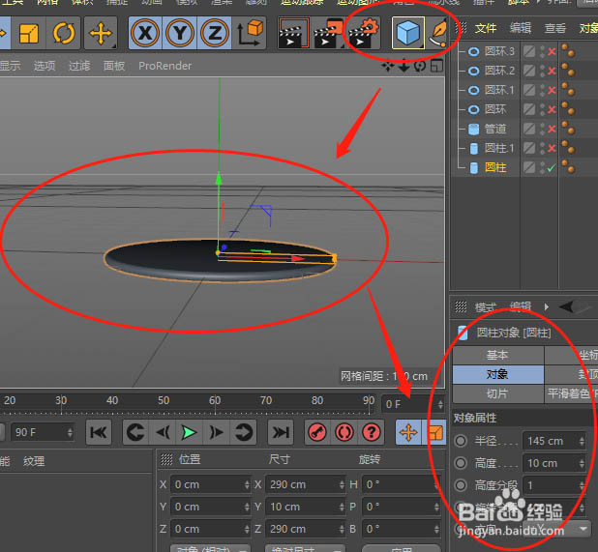The image size is (598, 552).
Task: Render to Picture Viewer icon
Action: point(328,33)
